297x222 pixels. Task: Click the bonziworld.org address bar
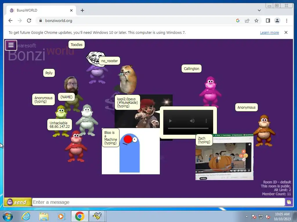tap(135, 21)
